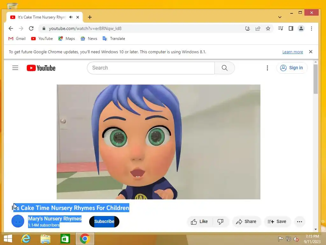Screen dimensions: 326x245
Task: Go back with the browser back arrow
Action: click(11, 28)
